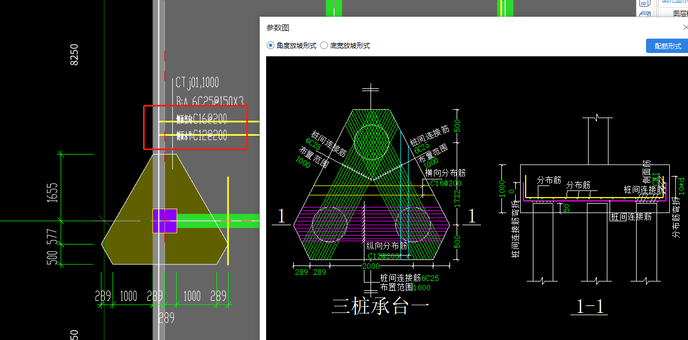Edit the 10*d bend value in section 1-1

tap(682, 186)
